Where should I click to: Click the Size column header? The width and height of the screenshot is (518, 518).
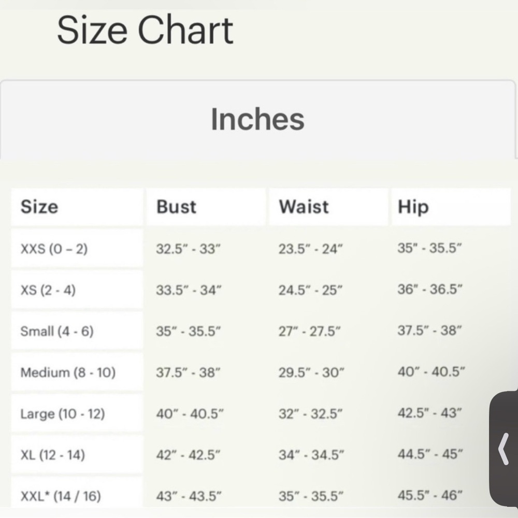tap(39, 207)
